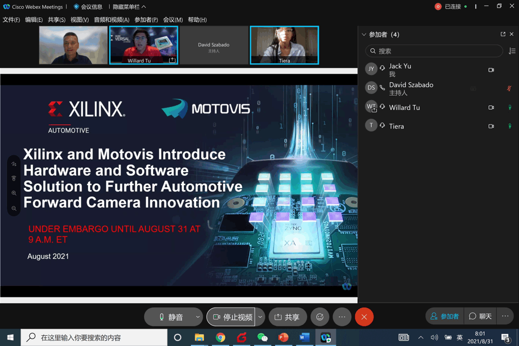Pop out the participants panel
The image size is (519, 346).
503,34
